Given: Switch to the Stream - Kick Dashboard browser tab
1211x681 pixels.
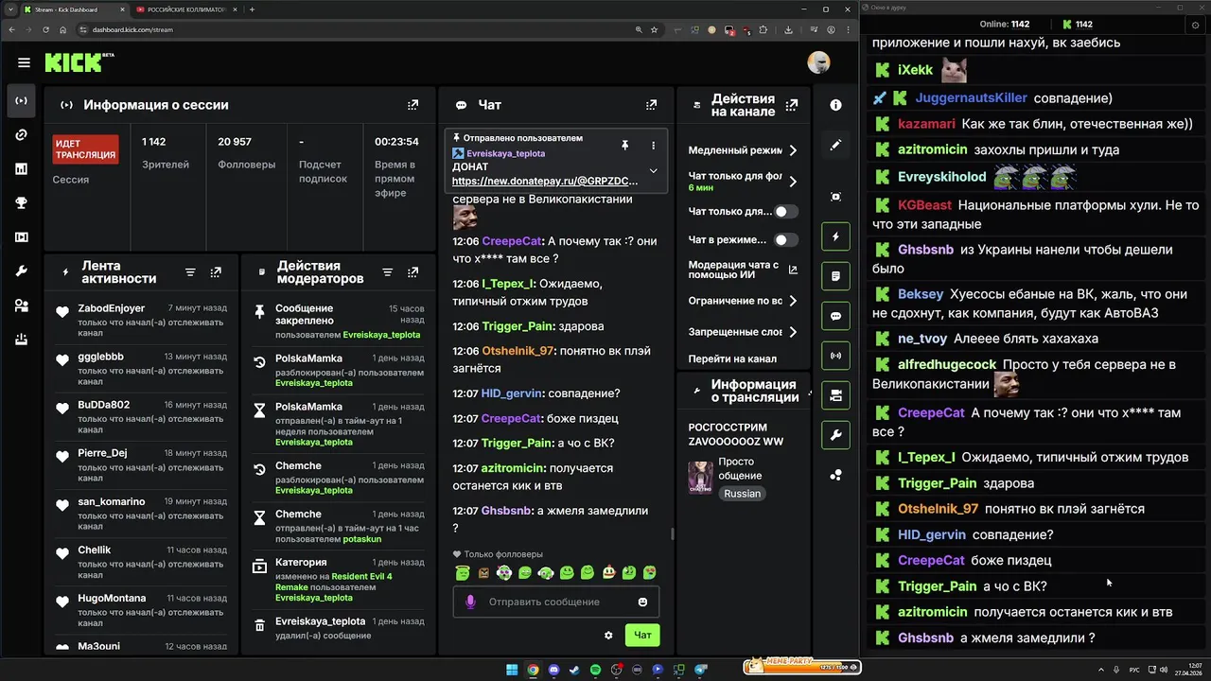Looking at the screenshot, I should tap(73, 9).
